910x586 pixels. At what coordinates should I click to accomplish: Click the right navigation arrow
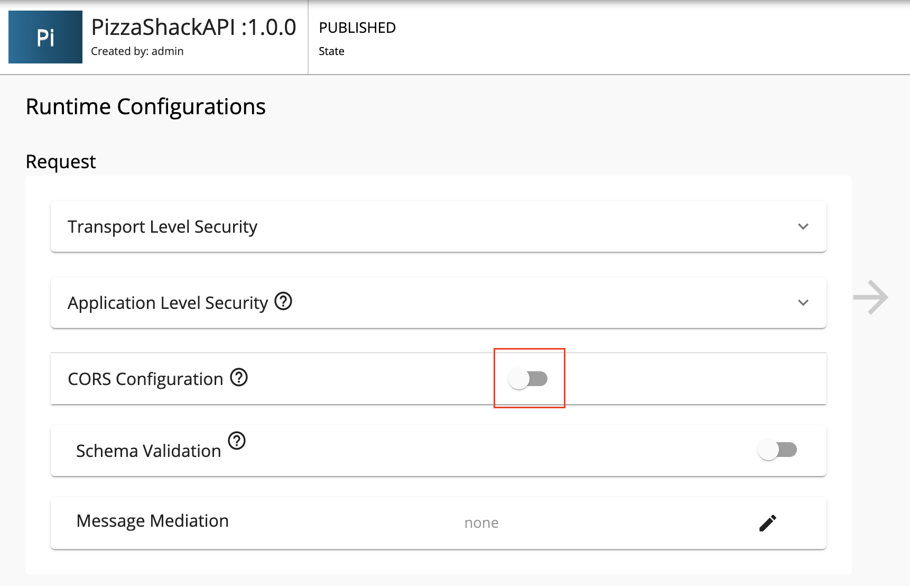[x=871, y=297]
